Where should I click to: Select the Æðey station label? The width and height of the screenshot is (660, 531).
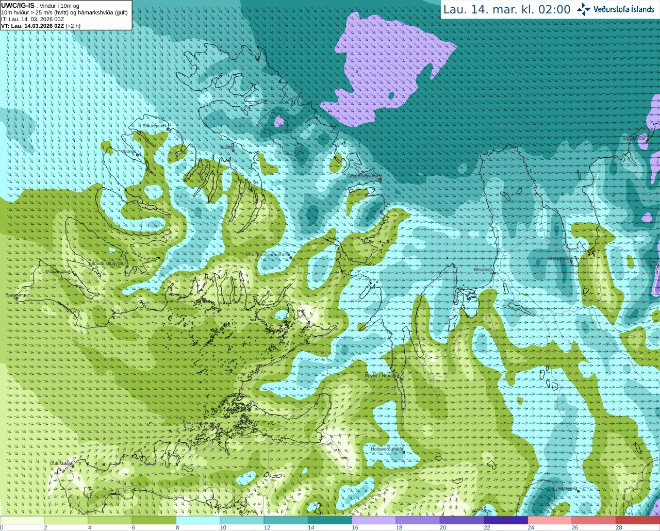[x=227, y=147]
